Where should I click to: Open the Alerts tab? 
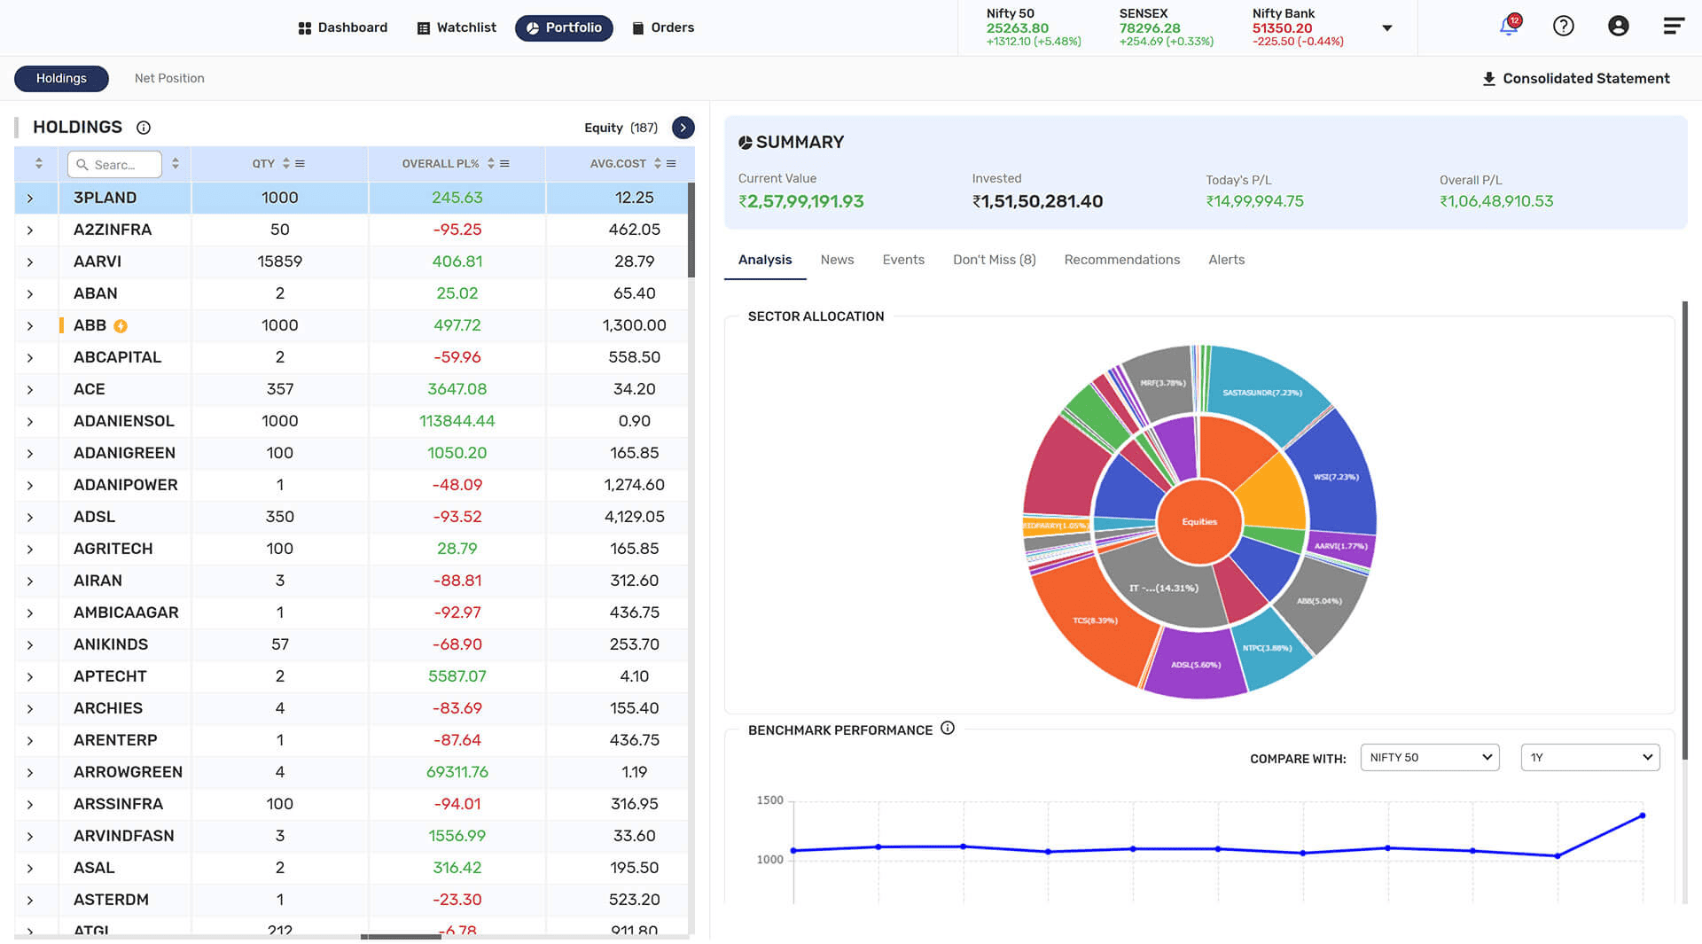(1227, 260)
